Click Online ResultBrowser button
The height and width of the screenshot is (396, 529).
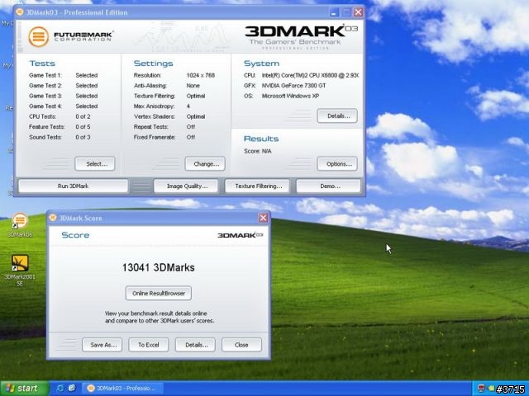(159, 294)
